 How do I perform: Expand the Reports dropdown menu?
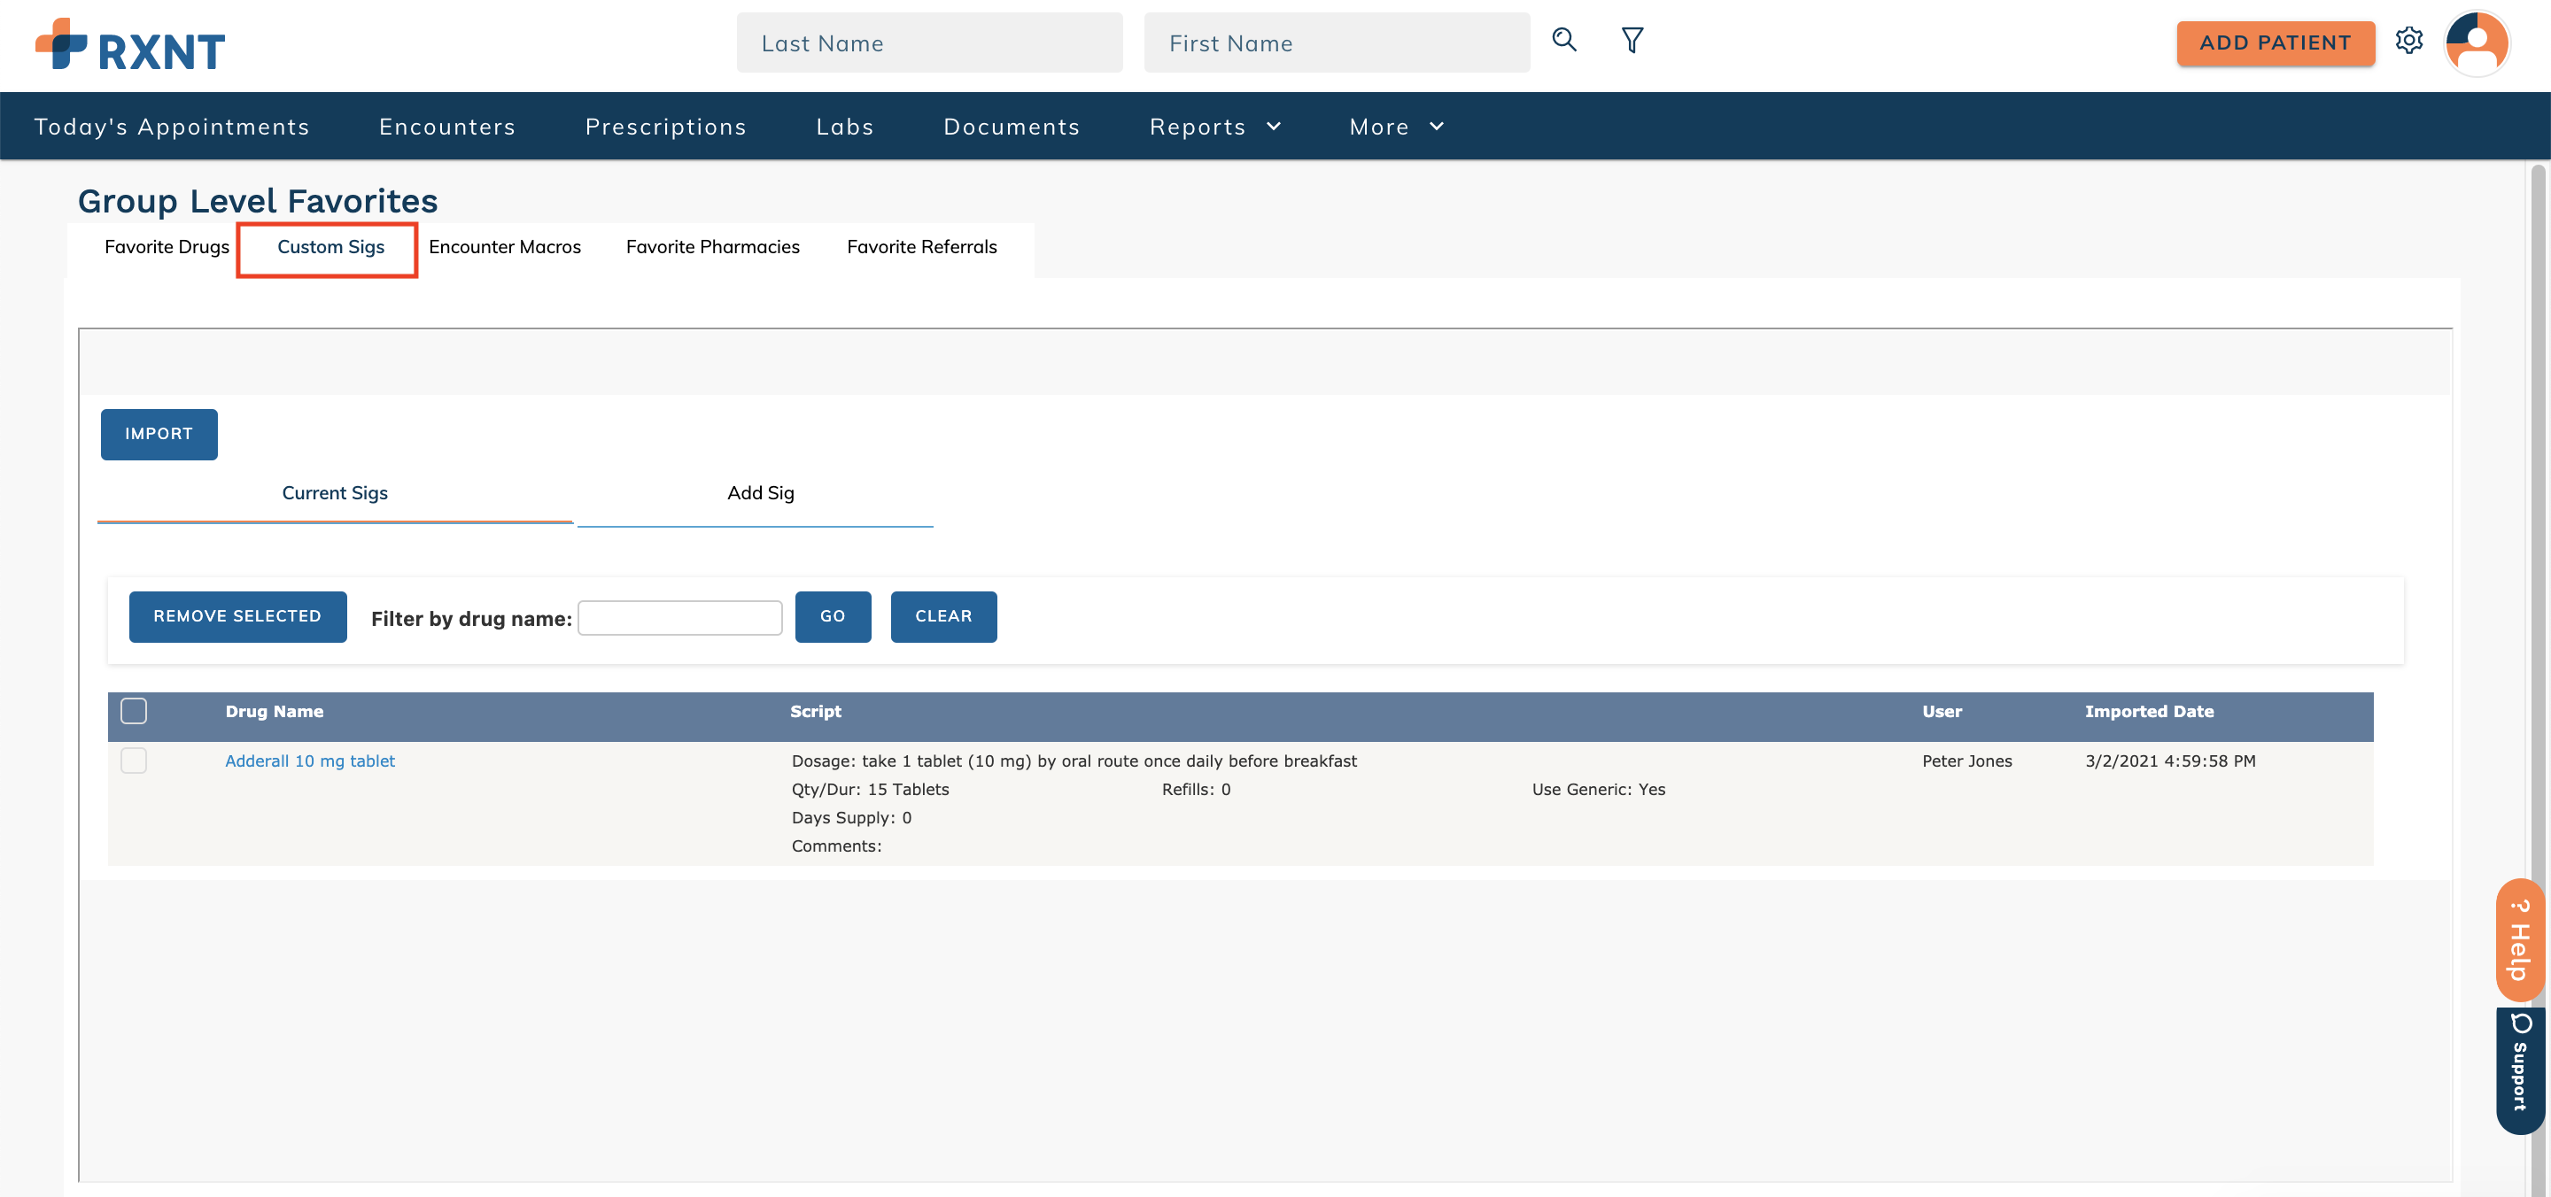coord(1215,127)
